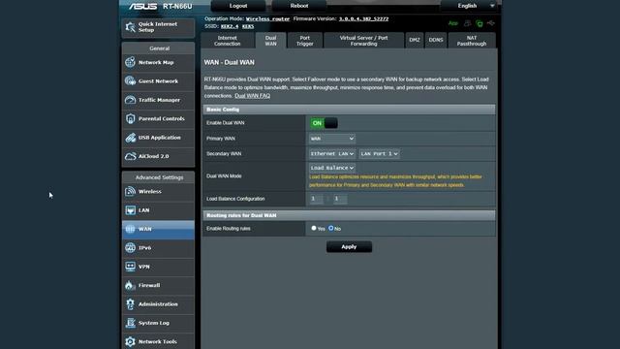Open the Network Map icon

[x=130, y=62]
